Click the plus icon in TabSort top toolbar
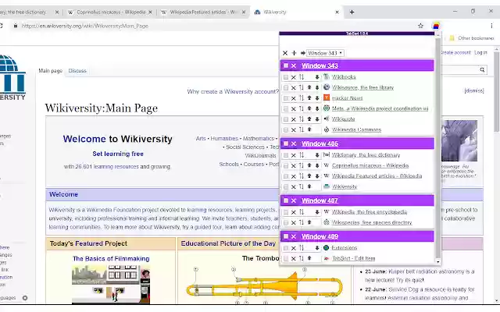The image size is (500, 312). pos(294,53)
